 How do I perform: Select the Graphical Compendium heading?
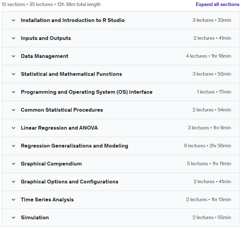51,164
